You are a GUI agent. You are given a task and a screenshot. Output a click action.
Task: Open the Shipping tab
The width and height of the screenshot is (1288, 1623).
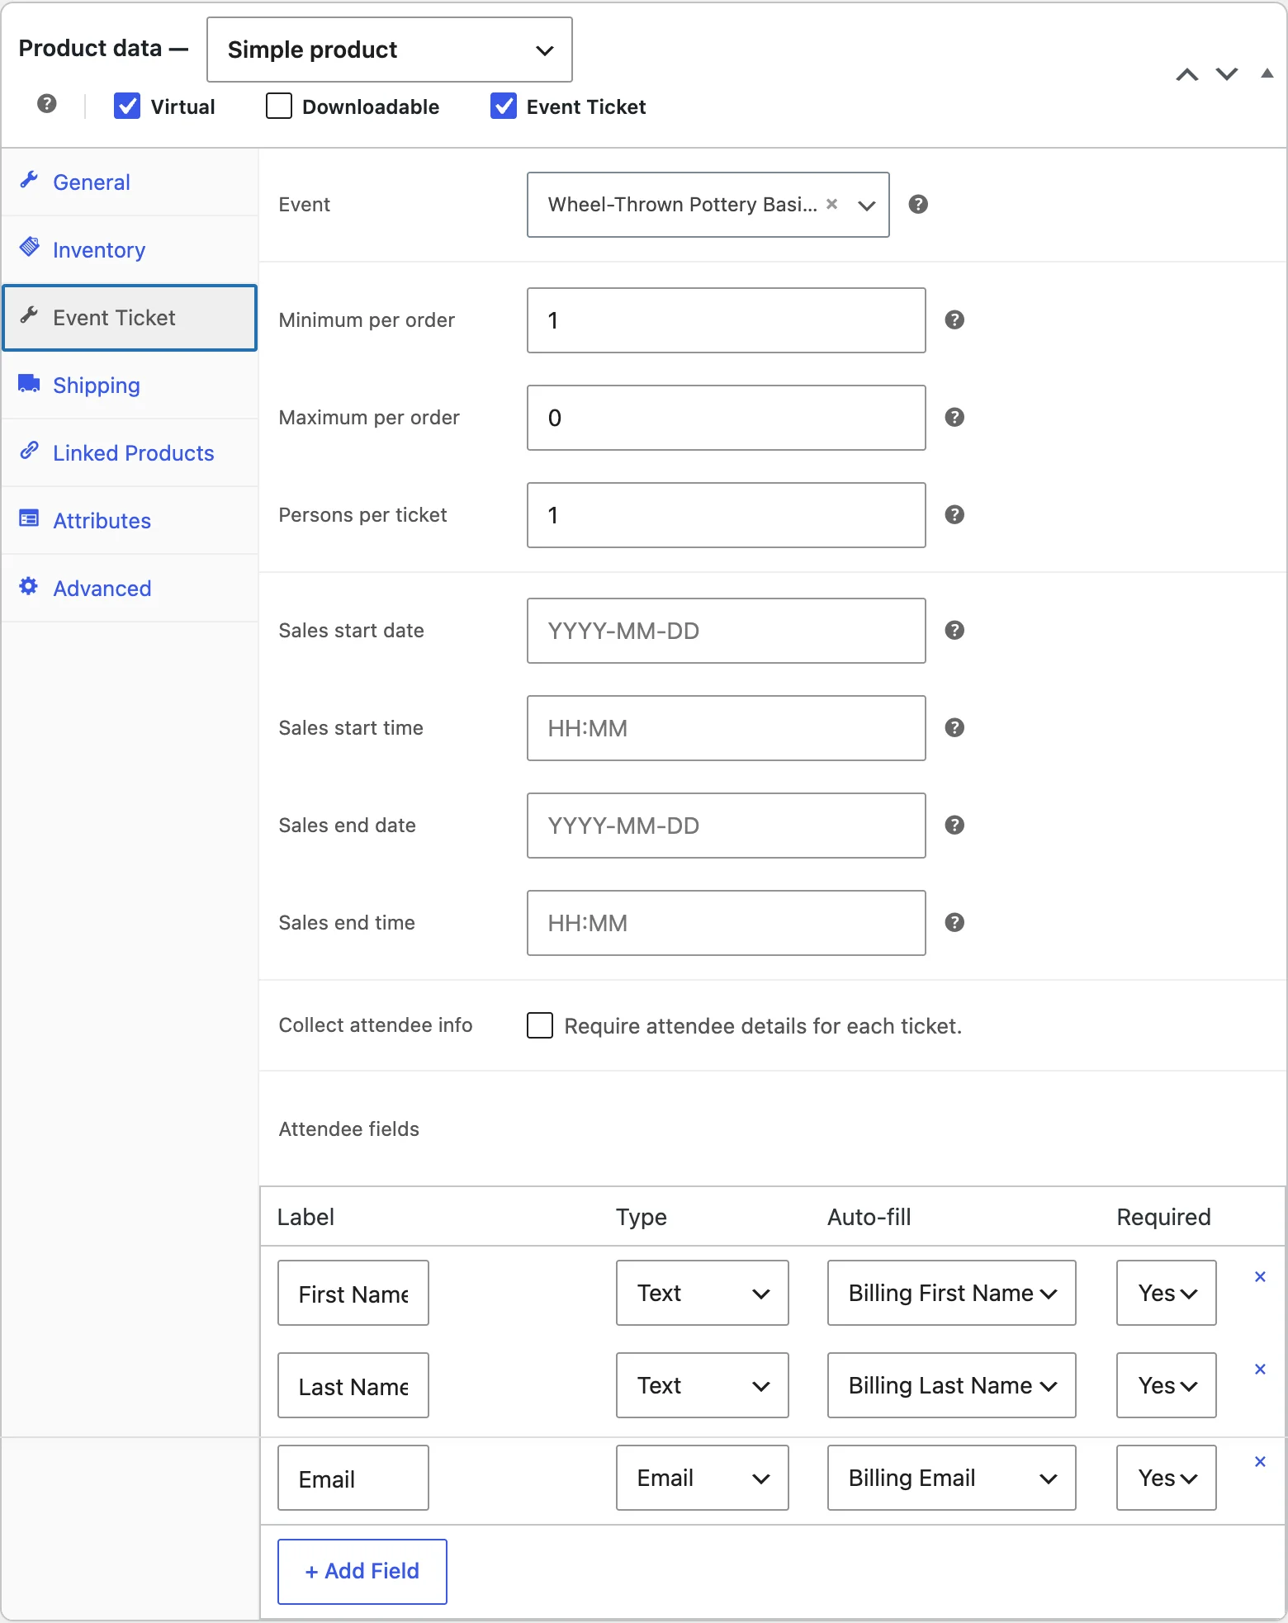[130, 386]
